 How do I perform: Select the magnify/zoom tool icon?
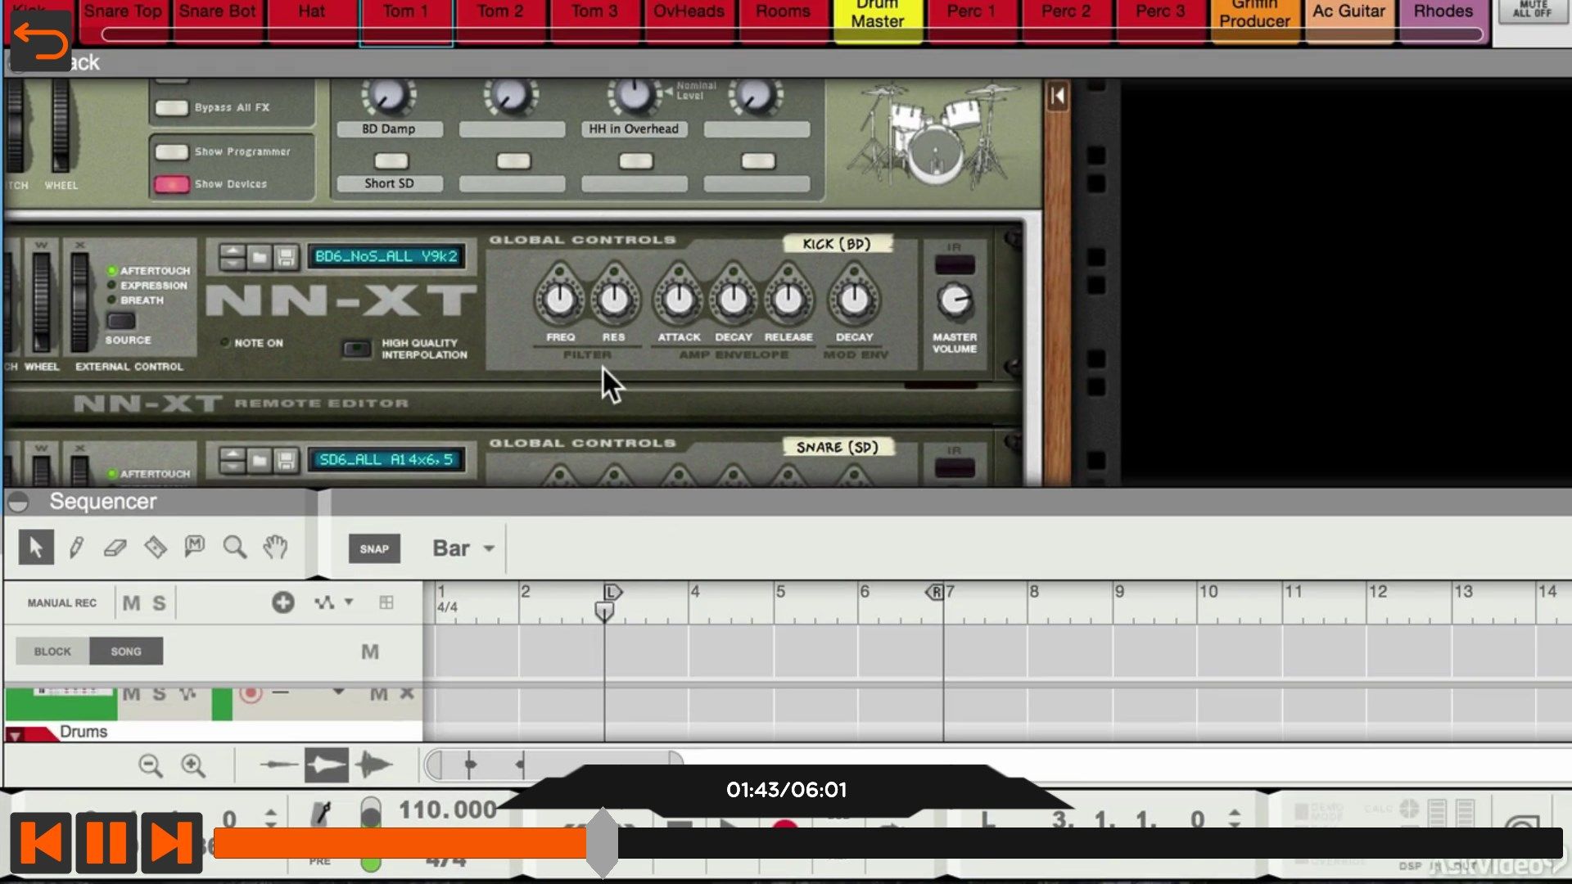point(235,548)
